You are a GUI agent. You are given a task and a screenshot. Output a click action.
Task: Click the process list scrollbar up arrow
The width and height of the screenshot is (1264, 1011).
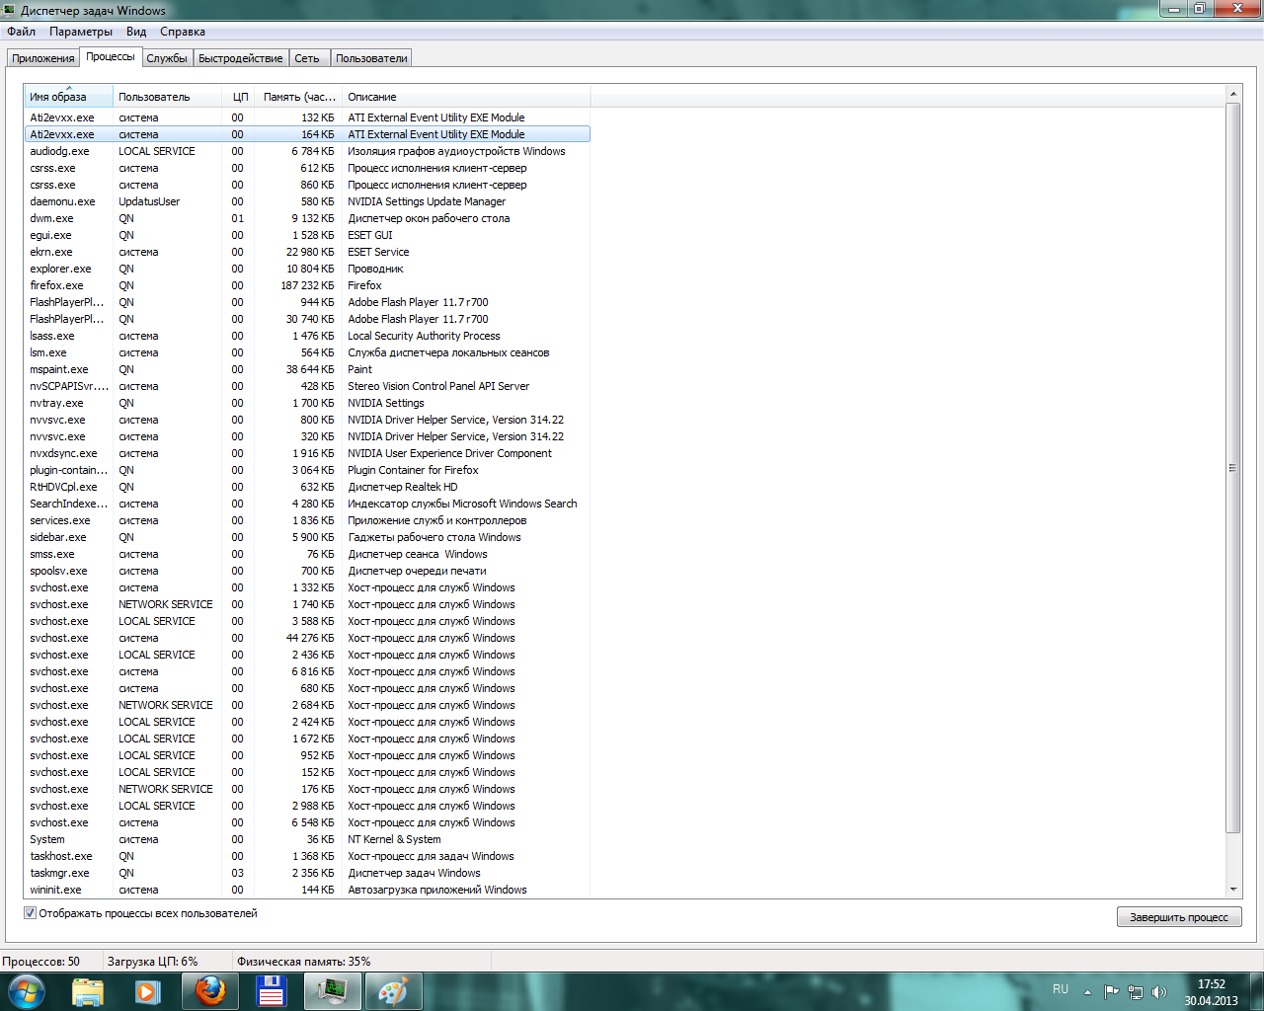coord(1232,94)
